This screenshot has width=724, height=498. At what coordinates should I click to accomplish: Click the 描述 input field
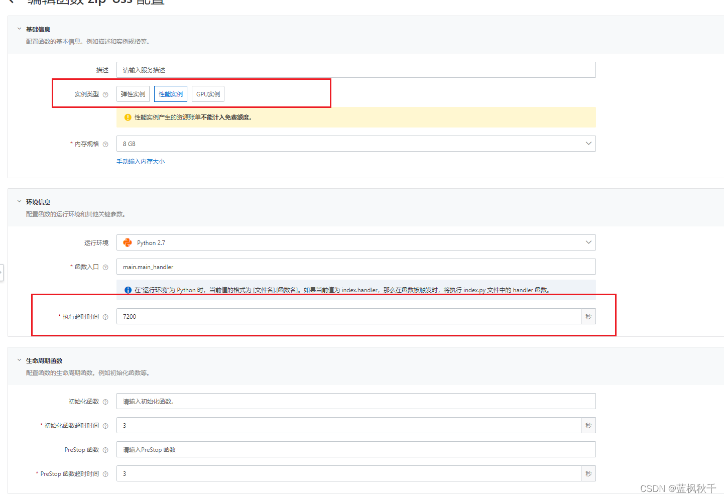pos(356,70)
